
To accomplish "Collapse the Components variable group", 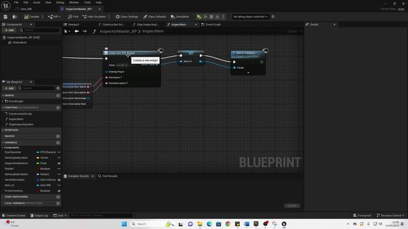I will coord(3,148).
